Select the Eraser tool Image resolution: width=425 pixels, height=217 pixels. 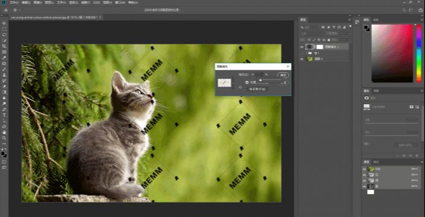tap(4, 87)
